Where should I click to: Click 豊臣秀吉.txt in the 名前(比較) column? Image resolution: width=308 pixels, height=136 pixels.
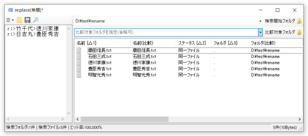click(x=144, y=69)
